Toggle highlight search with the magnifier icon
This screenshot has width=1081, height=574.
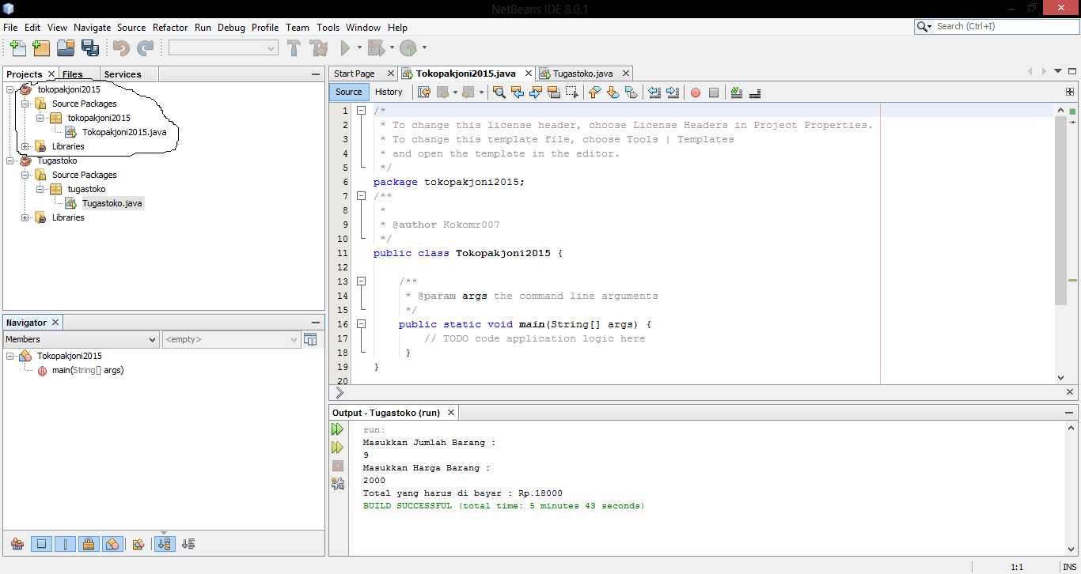[499, 93]
